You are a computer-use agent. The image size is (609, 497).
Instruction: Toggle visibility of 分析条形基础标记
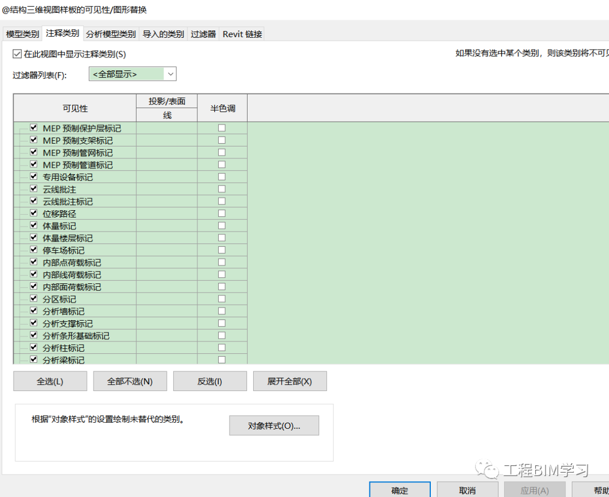coord(33,335)
